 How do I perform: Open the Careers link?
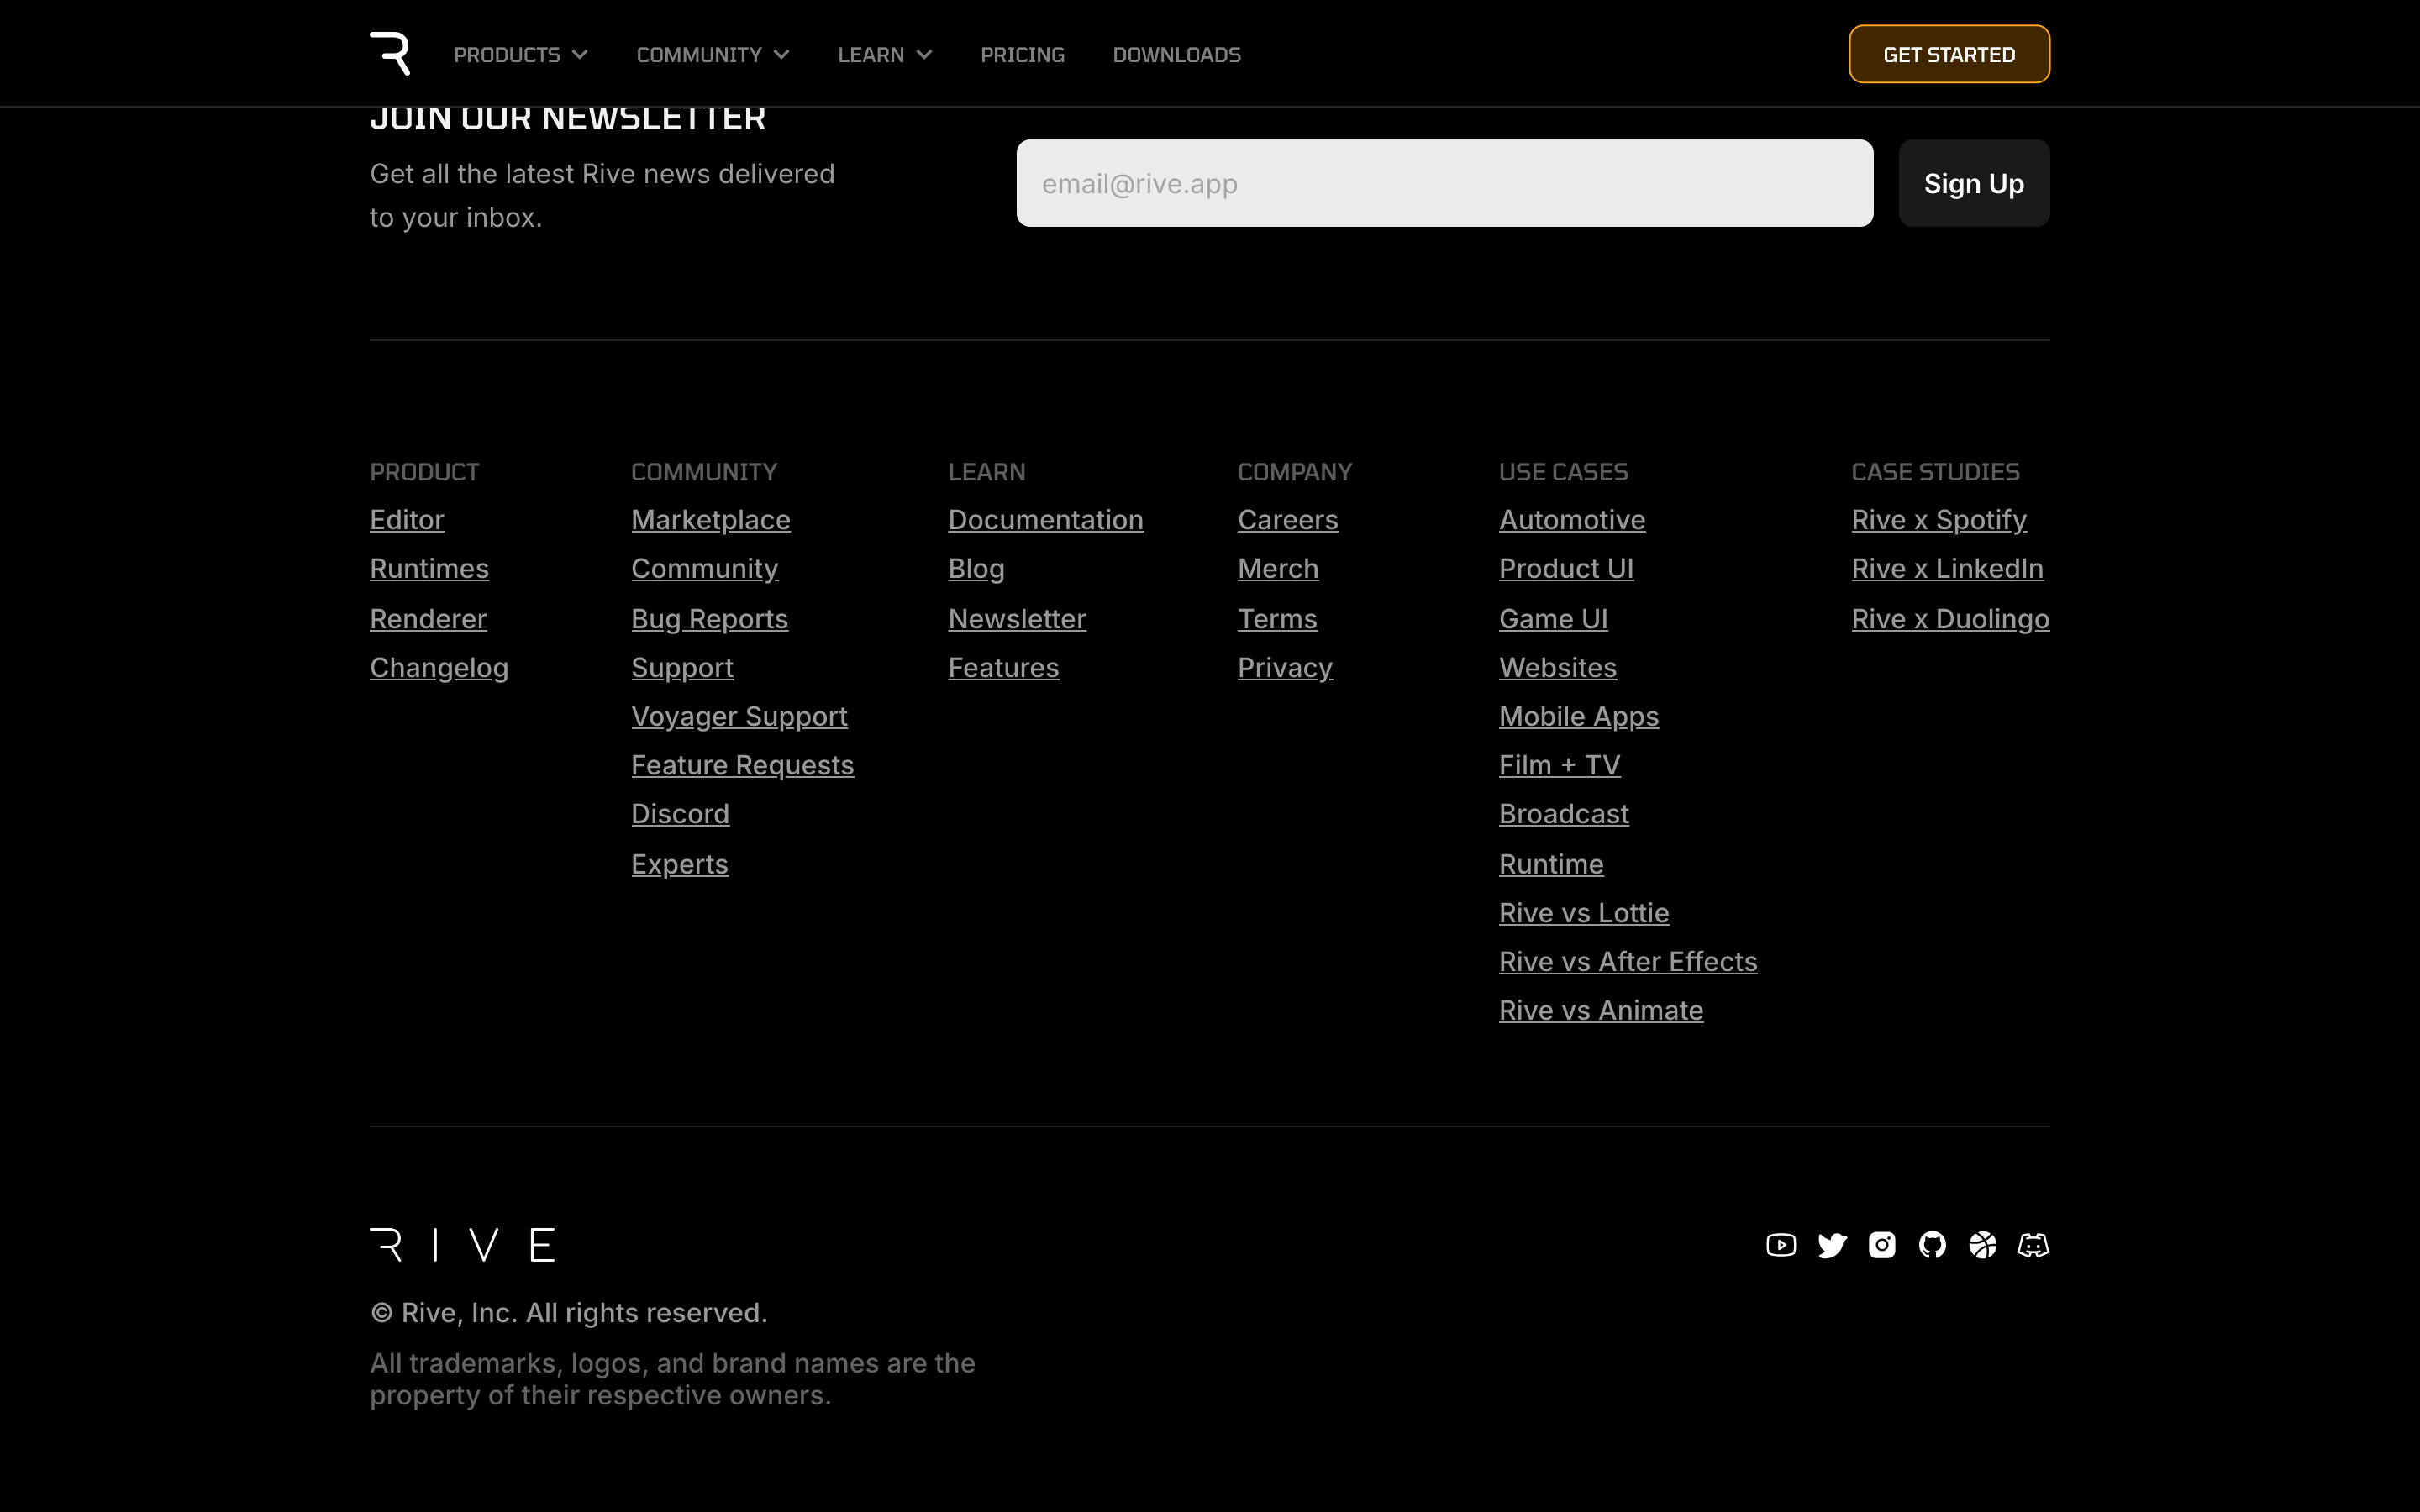point(1288,520)
